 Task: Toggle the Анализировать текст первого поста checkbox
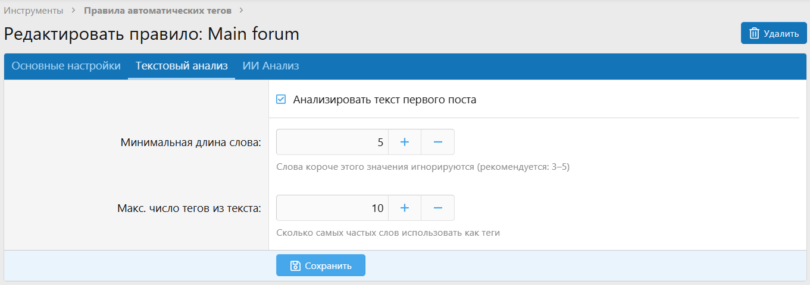[x=282, y=100]
